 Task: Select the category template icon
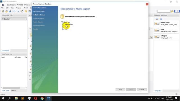[x=157, y=37]
